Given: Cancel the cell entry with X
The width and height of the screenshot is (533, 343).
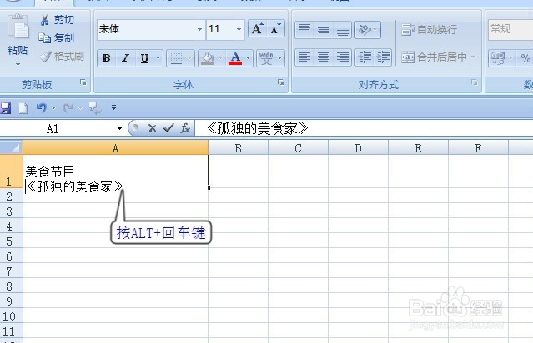Looking at the screenshot, I should click(x=153, y=128).
